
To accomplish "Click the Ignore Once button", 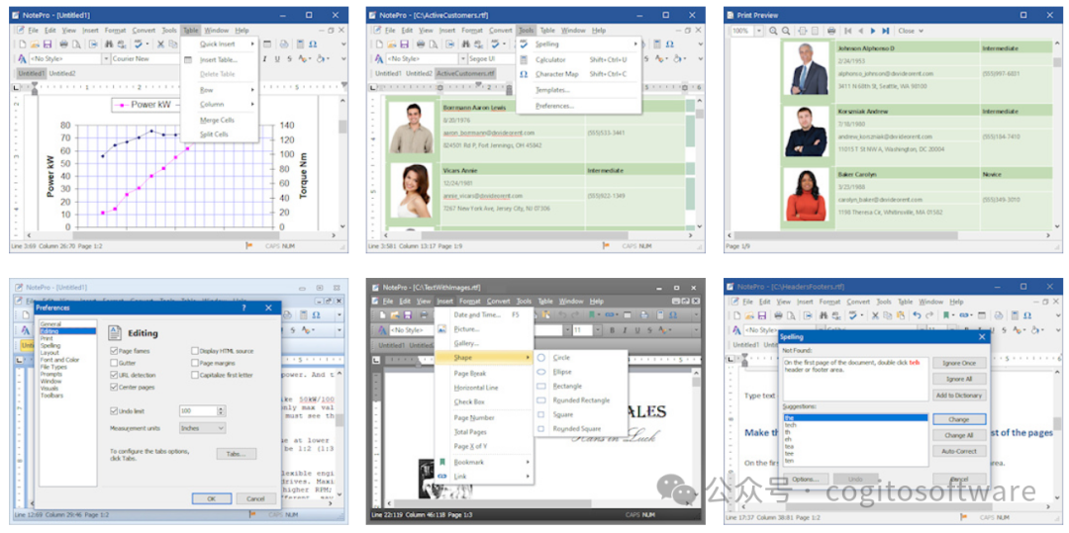I will point(958,364).
